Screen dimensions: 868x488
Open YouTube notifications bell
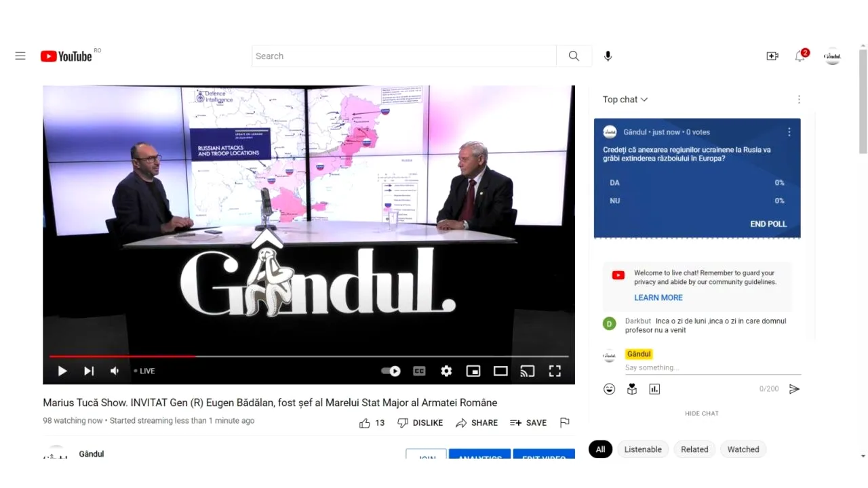click(800, 56)
